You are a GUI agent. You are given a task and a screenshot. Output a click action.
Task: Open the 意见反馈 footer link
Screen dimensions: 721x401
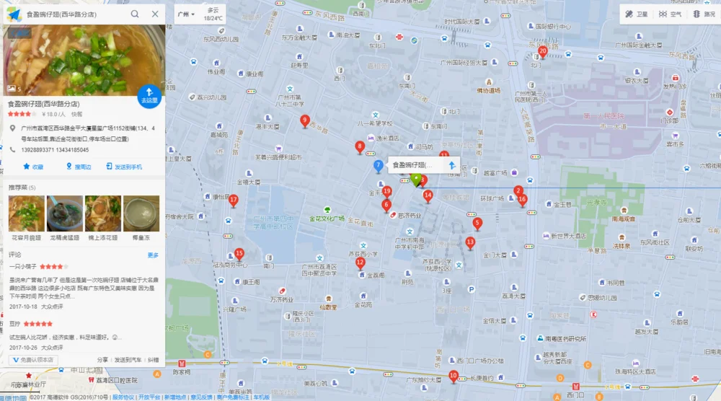(x=201, y=397)
